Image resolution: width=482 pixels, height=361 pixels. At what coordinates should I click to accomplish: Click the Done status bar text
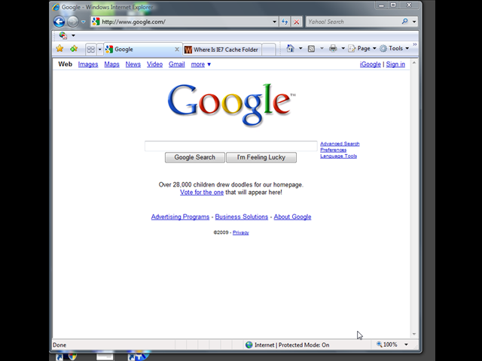pos(59,345)
